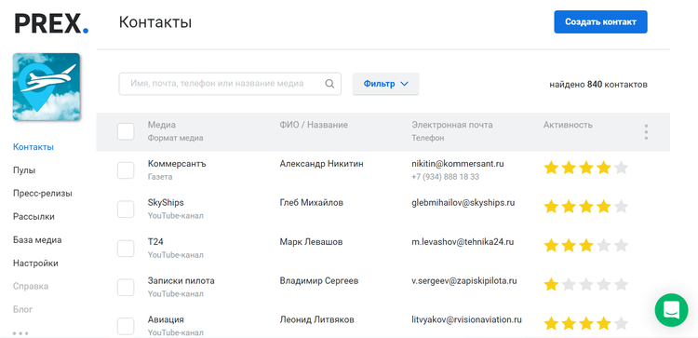Viewport: 698px width, 338px height.
Task: Go to Пресс-релизы in sidebar
Action: pos(43,194)
